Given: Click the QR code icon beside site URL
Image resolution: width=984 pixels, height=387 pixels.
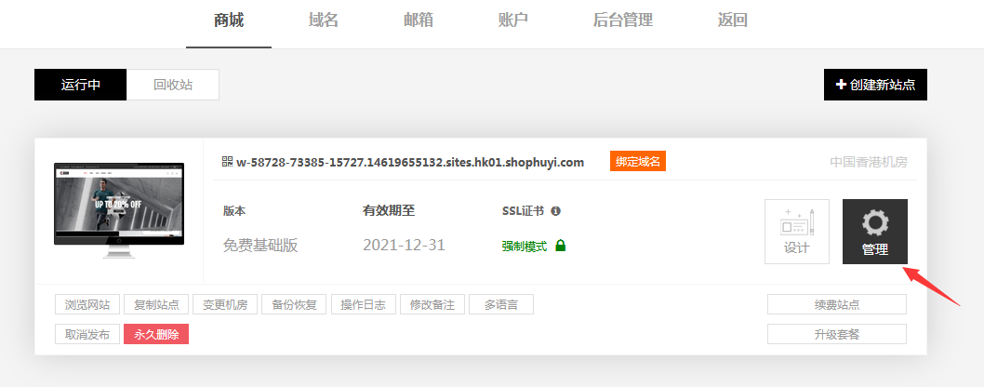Looking at the screenshot, I should point(228,162).
